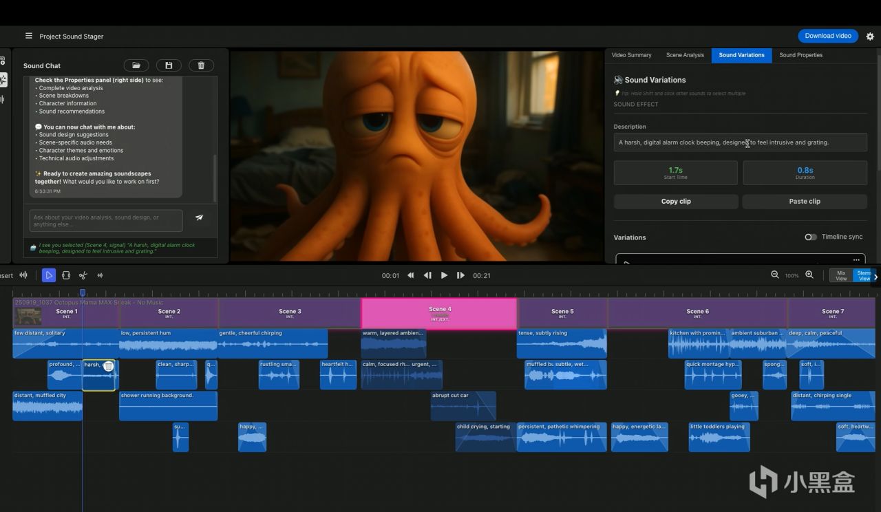Click the waveform insert icon in timeline toolbar
Viewport: 881px width, 512px height.
tap(23, 275)
